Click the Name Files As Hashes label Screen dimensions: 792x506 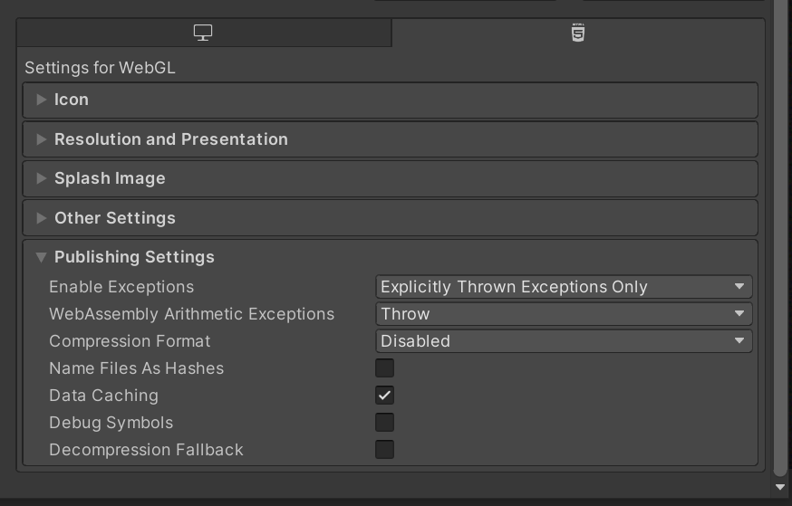pos(136,368)
